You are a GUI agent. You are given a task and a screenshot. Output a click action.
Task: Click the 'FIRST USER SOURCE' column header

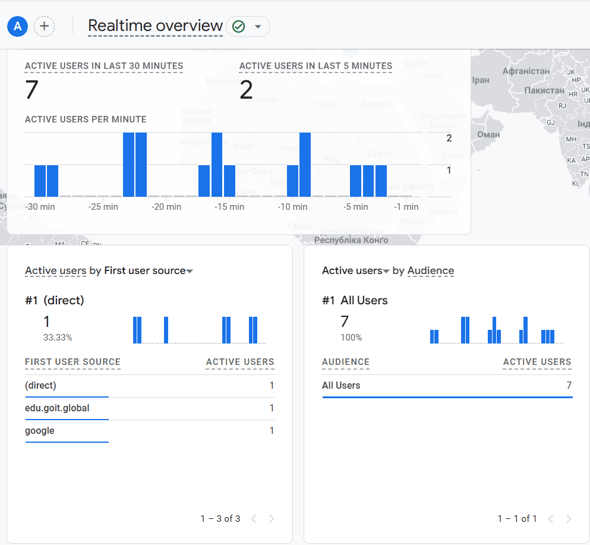coord(72,362)
